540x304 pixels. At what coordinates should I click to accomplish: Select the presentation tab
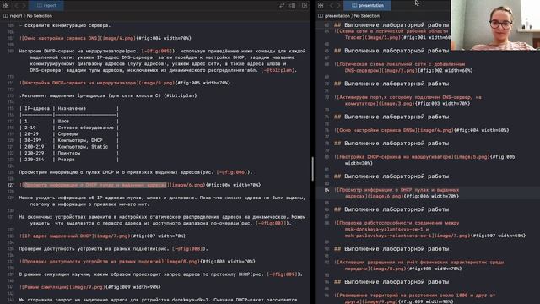click(x=368, y=5)
